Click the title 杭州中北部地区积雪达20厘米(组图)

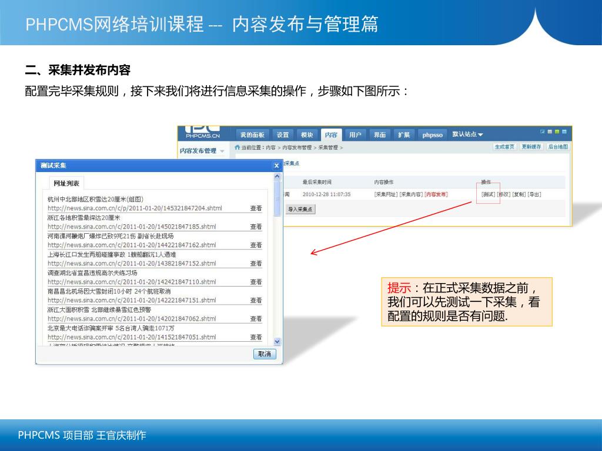95,200
